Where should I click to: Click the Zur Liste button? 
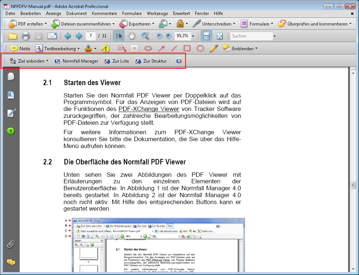pyautogui.click(x=117, y=61)
